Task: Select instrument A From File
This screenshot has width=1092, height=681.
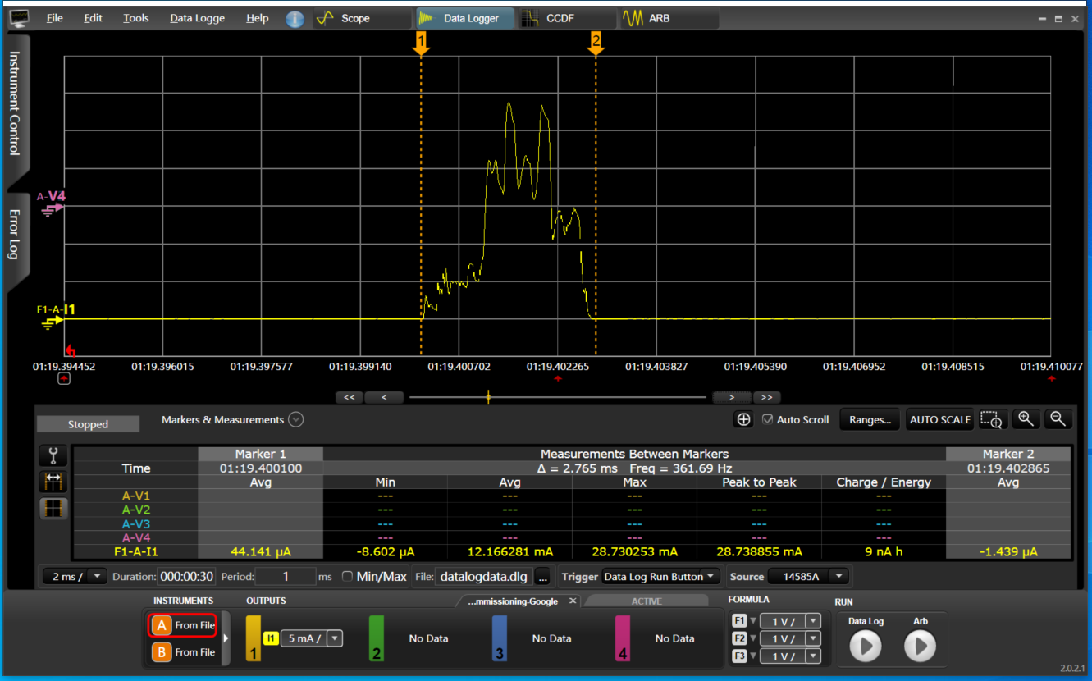Action: coord(182,625)
